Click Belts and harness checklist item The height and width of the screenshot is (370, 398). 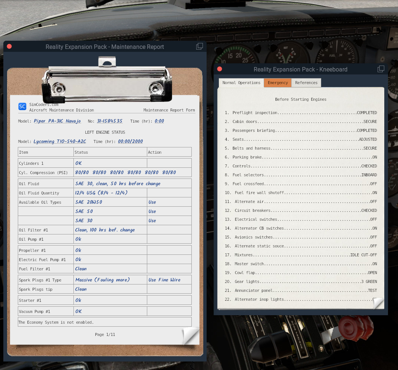click(x=301, y=148)
